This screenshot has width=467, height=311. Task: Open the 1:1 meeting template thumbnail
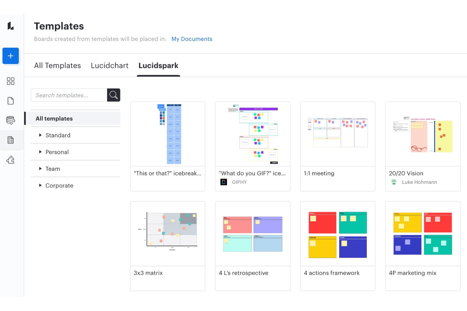click(338, 134)
